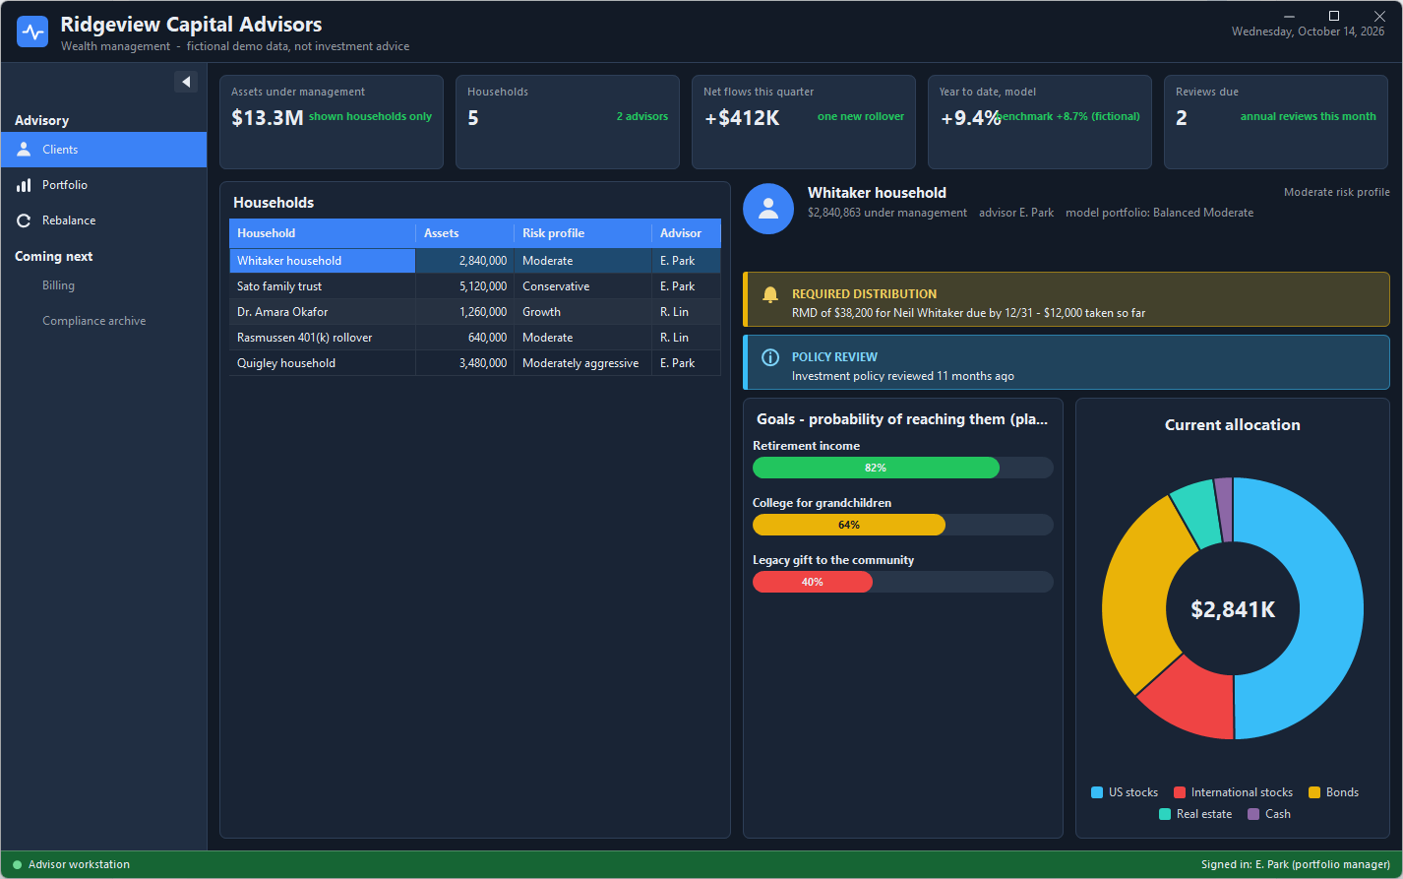Select the Rasmussen 401(k) rollover row
1403x879 pixels.
pyautogui.click(x=475, y=338)
